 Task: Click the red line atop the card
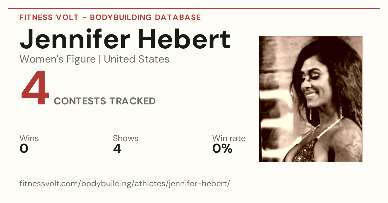click(x=194, y=8)
